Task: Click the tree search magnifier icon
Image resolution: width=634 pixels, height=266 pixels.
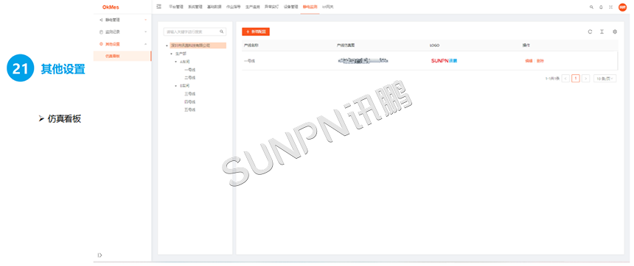Action: [x=222, y=32]
